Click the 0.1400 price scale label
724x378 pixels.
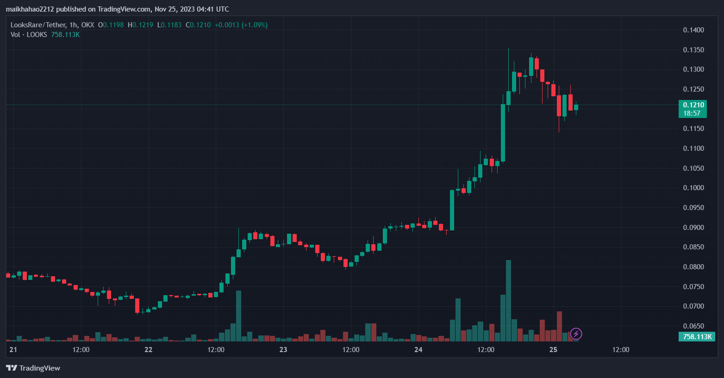pyautogui.click(x=693, y=30)
